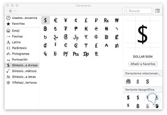167x115 pixels.
Task: Select the Yen sign character
Action: (66, 20)
